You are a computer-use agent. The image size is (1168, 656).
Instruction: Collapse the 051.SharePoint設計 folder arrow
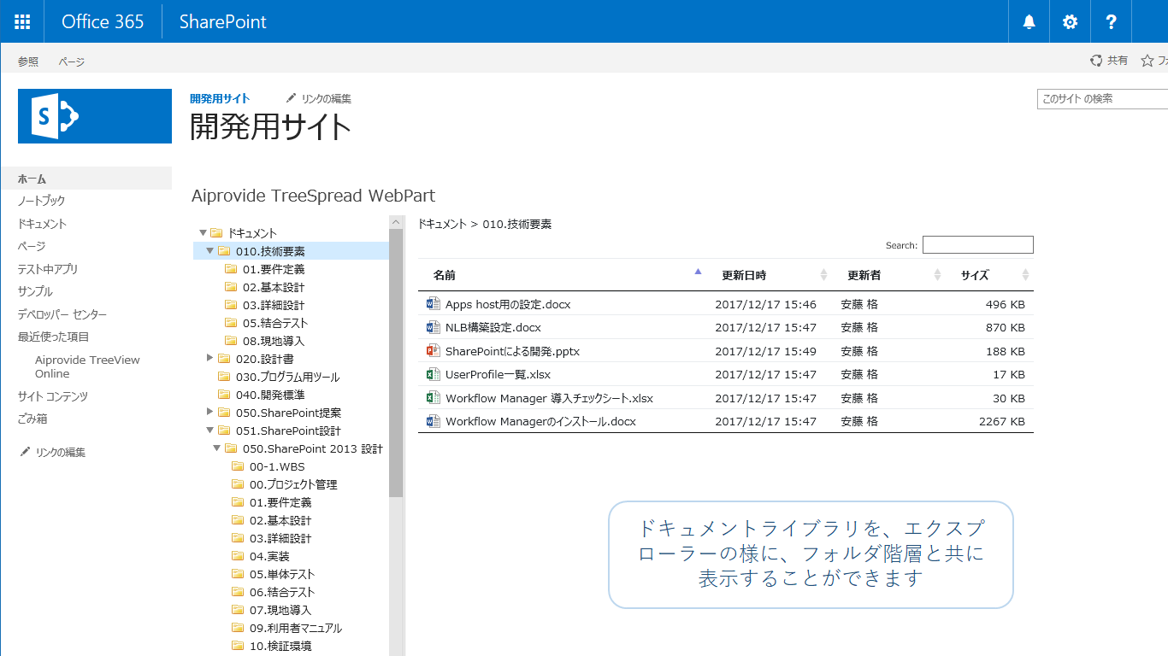click(x=210, y=430)
